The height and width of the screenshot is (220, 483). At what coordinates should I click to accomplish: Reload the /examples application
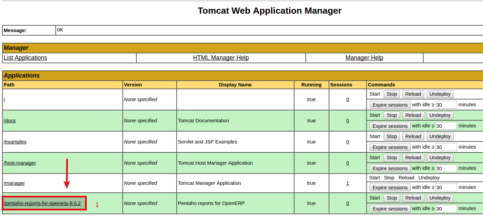point(413,136)
